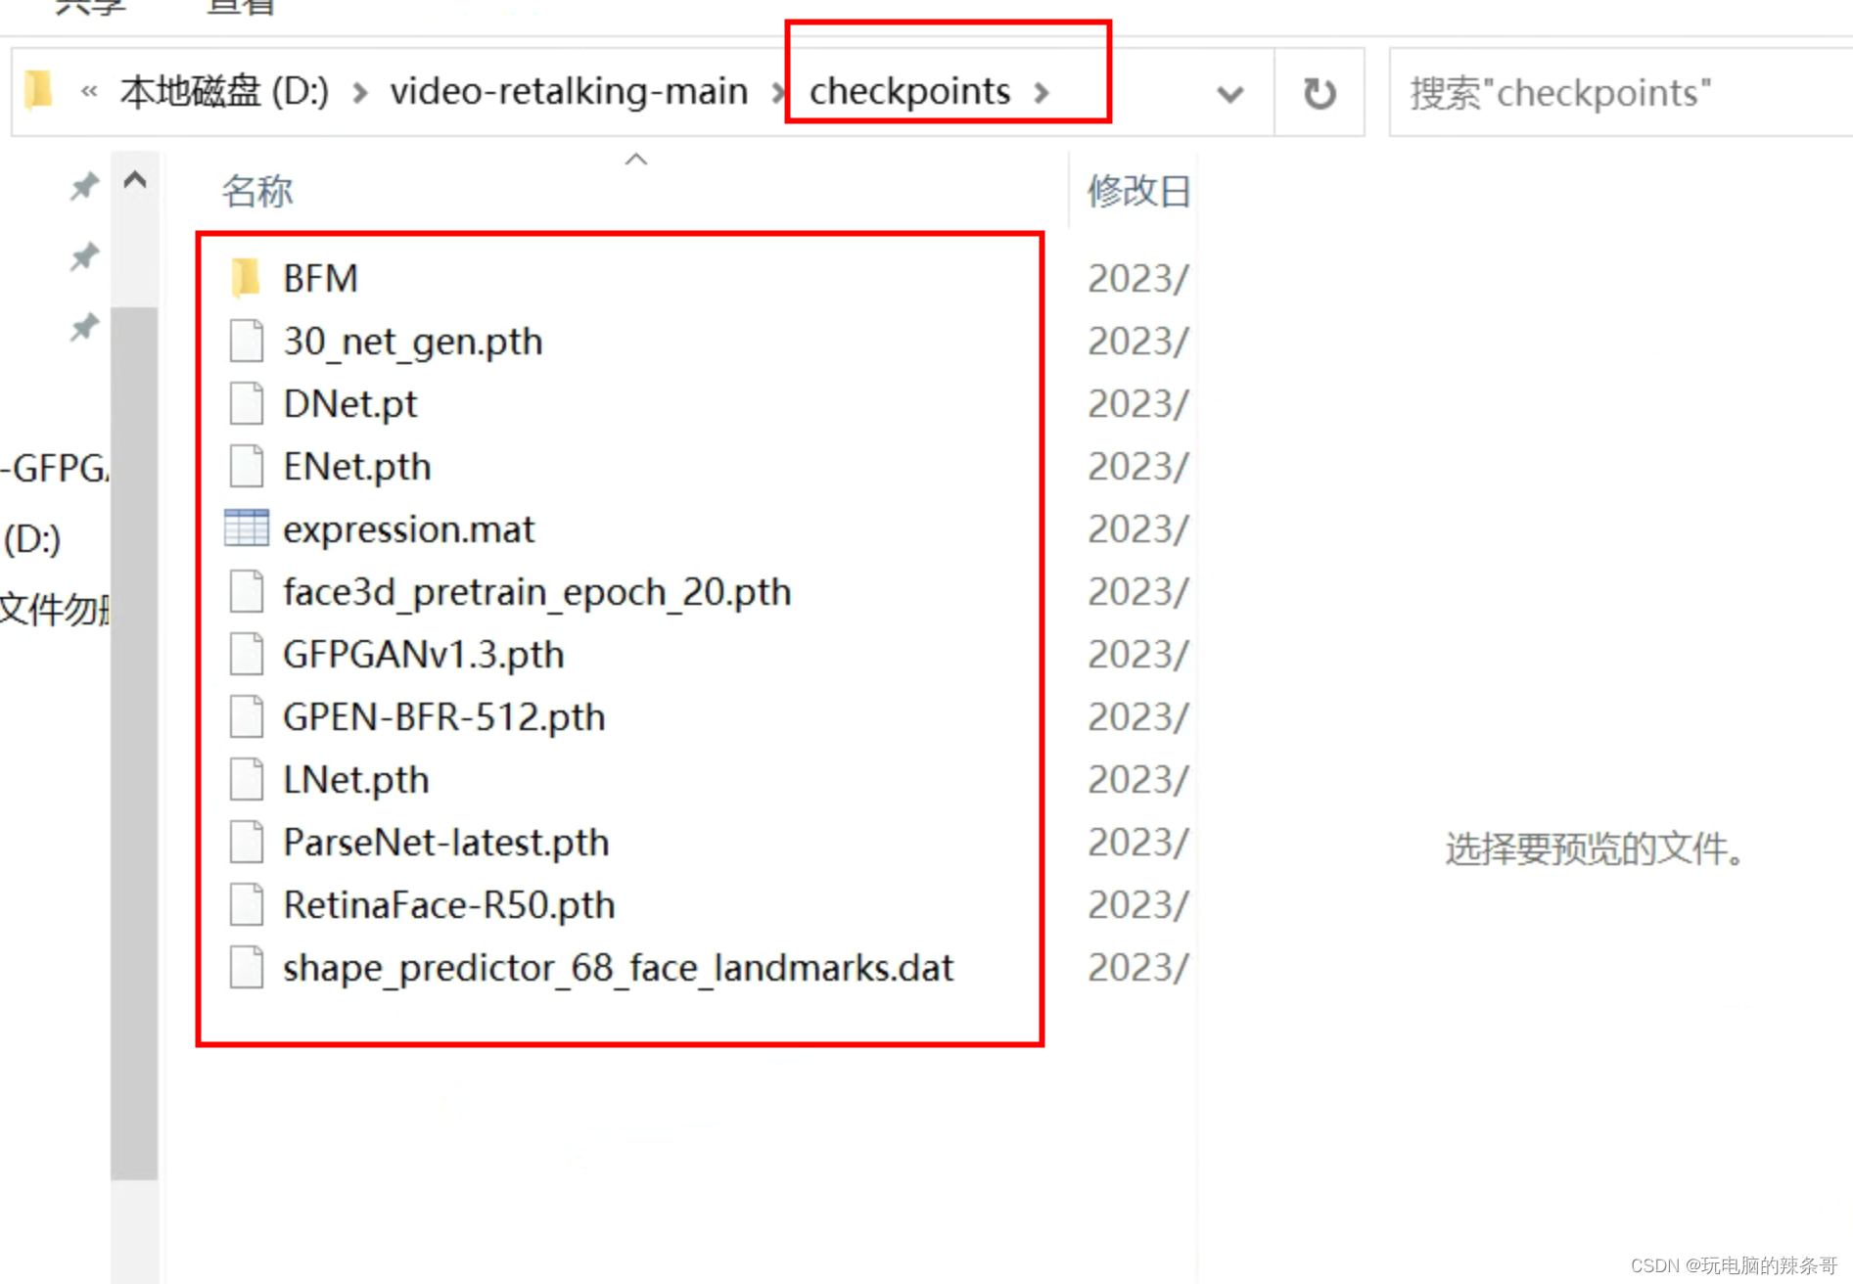Select face3d_pretrain_epoch_20.pth file icon
The image size is (1853, 1284).
click(x=246, y=591)
